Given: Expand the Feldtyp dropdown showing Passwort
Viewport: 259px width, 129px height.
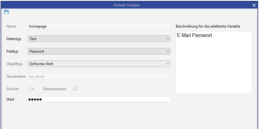Looking at the screenshot, I should click(99, 51).
